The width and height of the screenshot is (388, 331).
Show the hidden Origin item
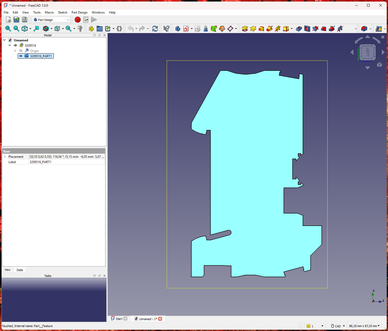21,51
